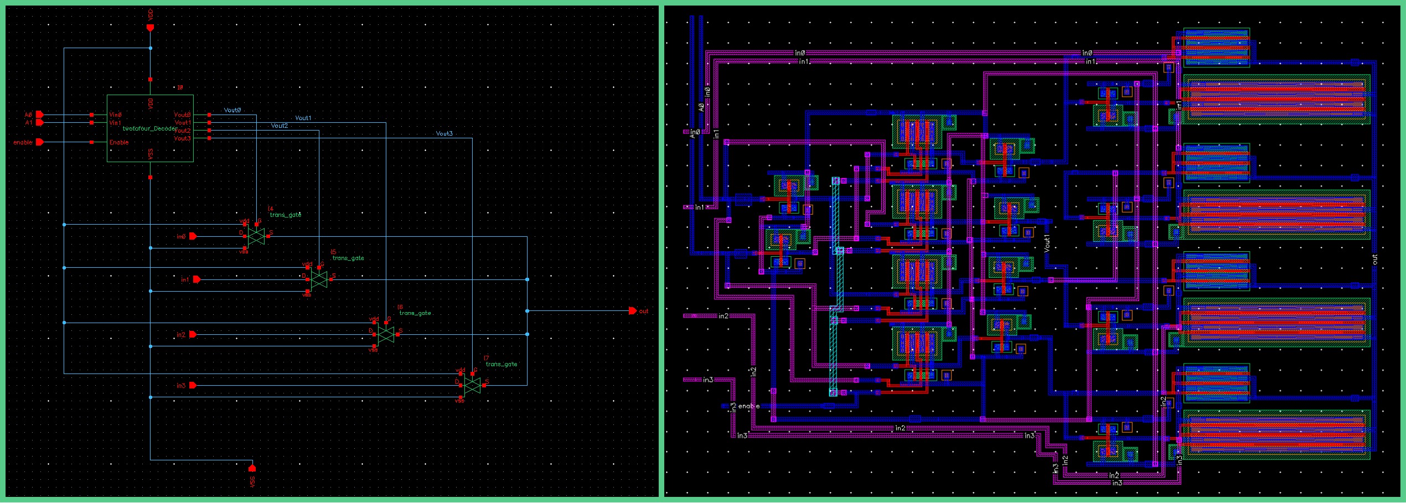The width and height of the screenshot is (1406, 503).
Task: Select the cyan hatched vertical strip in the layout
Action: [x=835, y=287]
